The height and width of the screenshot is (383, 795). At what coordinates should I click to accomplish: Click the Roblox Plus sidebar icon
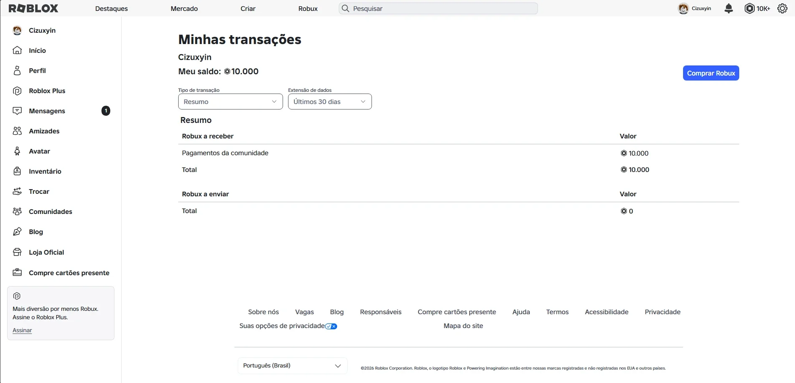(17, 91)
